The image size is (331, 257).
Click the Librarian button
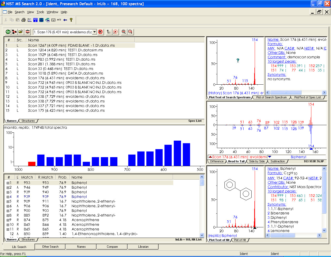143,246
